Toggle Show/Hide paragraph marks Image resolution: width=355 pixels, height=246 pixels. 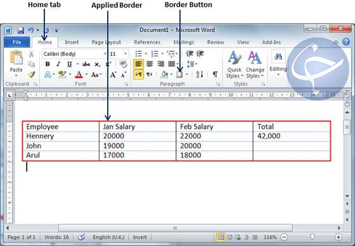point(215,75)
